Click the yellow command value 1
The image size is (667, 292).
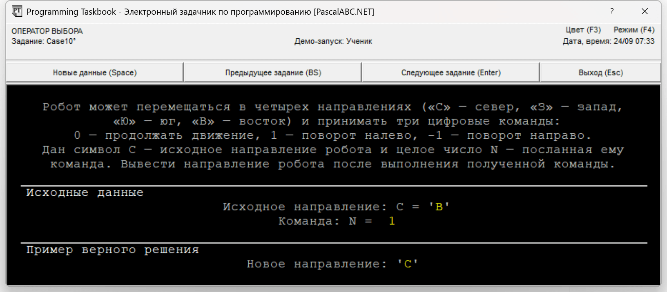pyautogui.click(x=392, y=221)
